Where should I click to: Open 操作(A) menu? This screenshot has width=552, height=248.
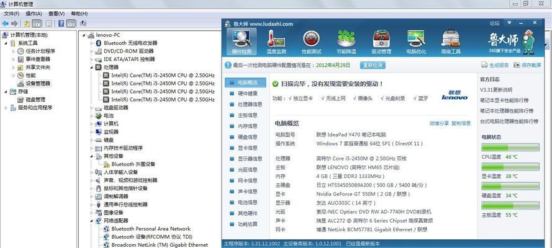[x=34, y=14]
